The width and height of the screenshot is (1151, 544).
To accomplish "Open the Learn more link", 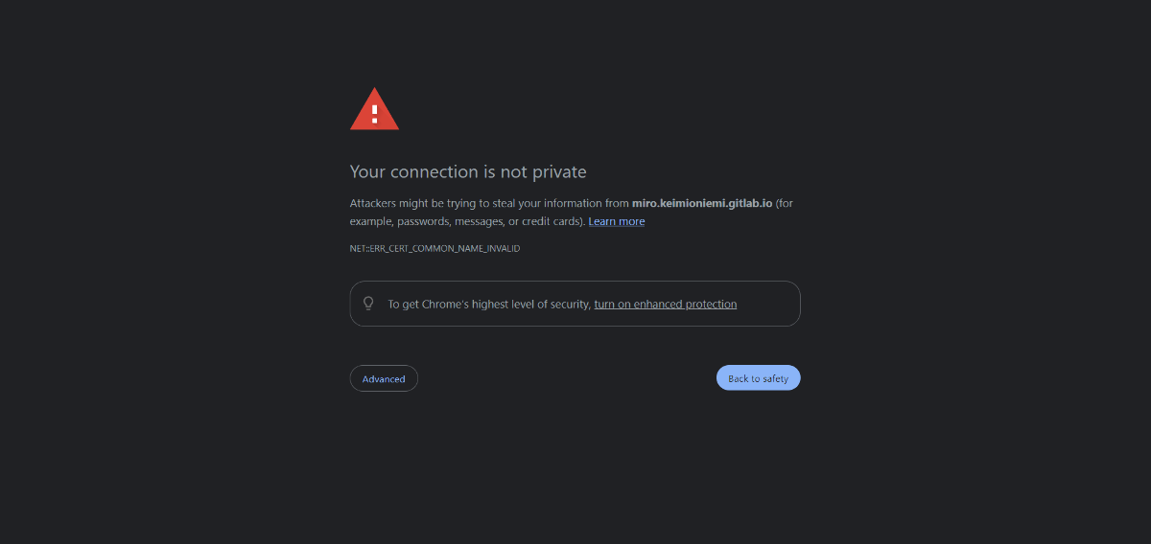I will [x=616, y=221].
